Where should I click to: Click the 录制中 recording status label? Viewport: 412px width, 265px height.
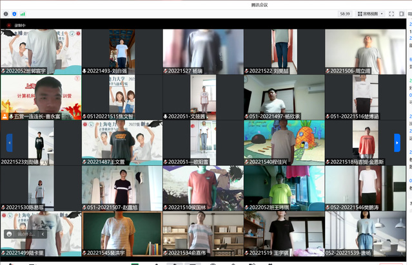(19, 25)
